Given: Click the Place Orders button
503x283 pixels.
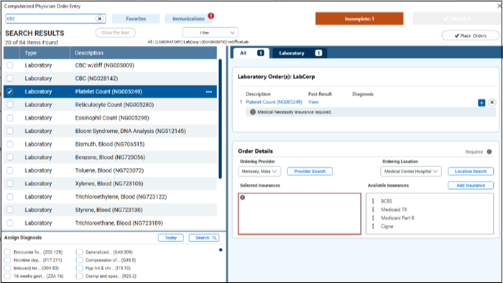Looking at the screenshot, I should (470, 36).
